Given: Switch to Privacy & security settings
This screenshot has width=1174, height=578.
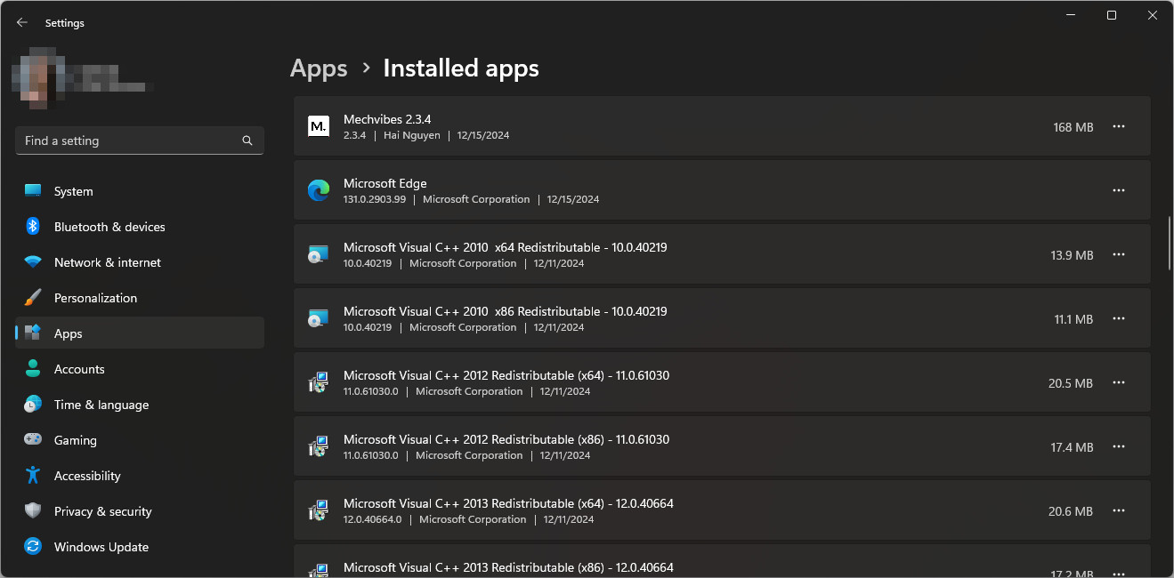Looking at the screenshot, I should [x=102, y=511].
